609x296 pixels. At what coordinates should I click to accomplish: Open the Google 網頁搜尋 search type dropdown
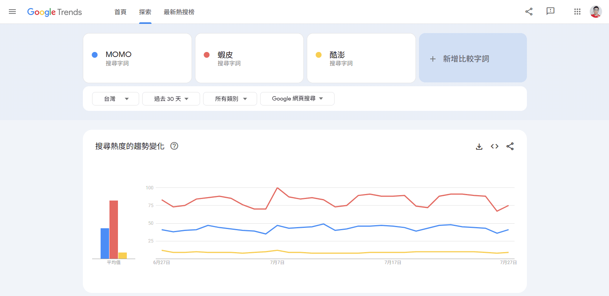tap(297, 99)
